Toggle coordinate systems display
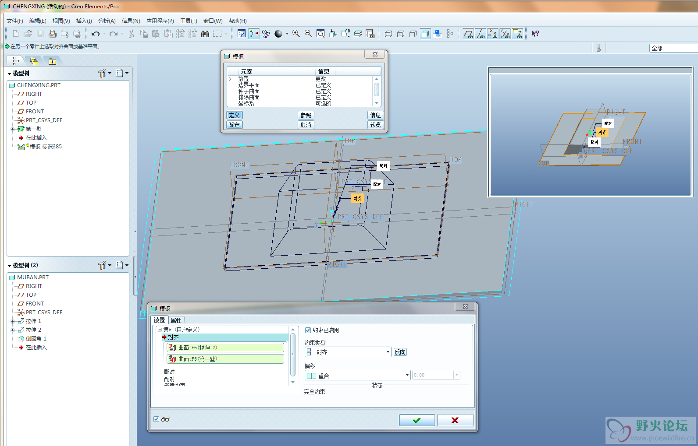The image size is (698, 446). click(505, 34)
